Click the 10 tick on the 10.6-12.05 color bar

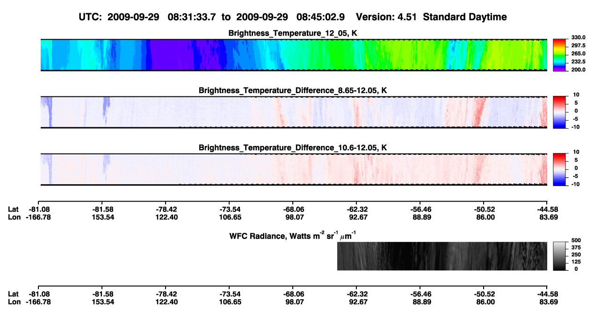577,152
